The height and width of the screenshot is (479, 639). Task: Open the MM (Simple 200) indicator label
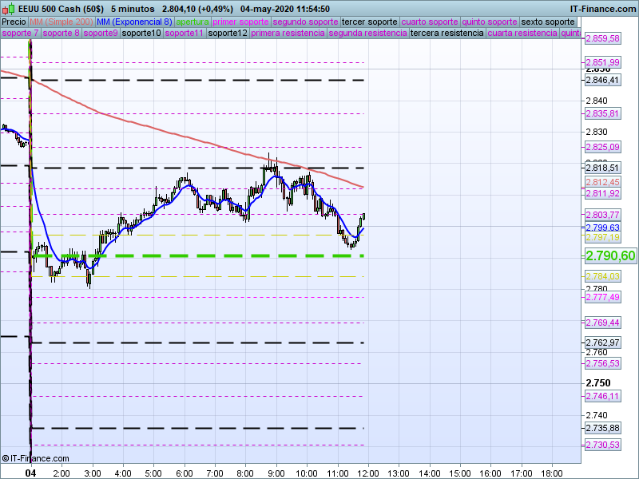tap(56, 22)
